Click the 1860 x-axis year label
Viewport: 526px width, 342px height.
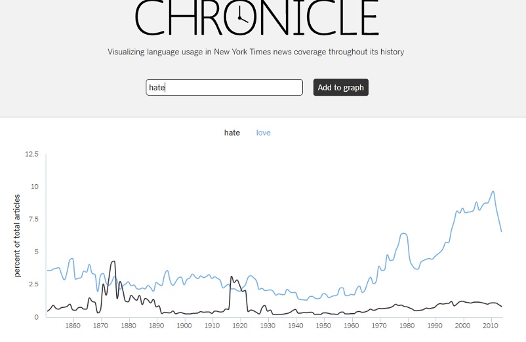[x=73, y=326]
